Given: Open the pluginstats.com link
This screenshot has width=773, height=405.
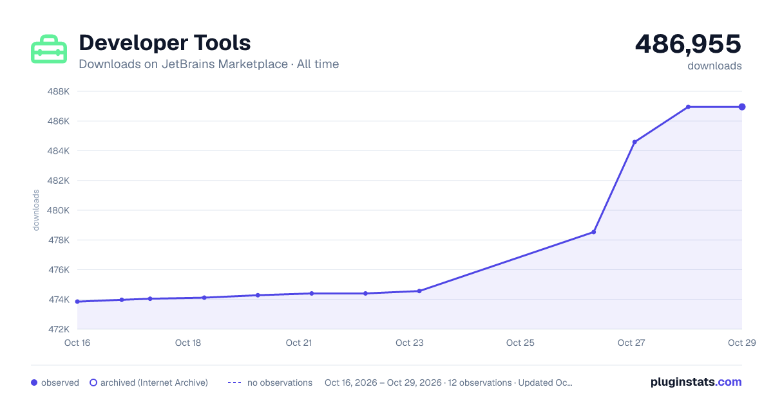Looking at the screenshot, I should [696, 382].
